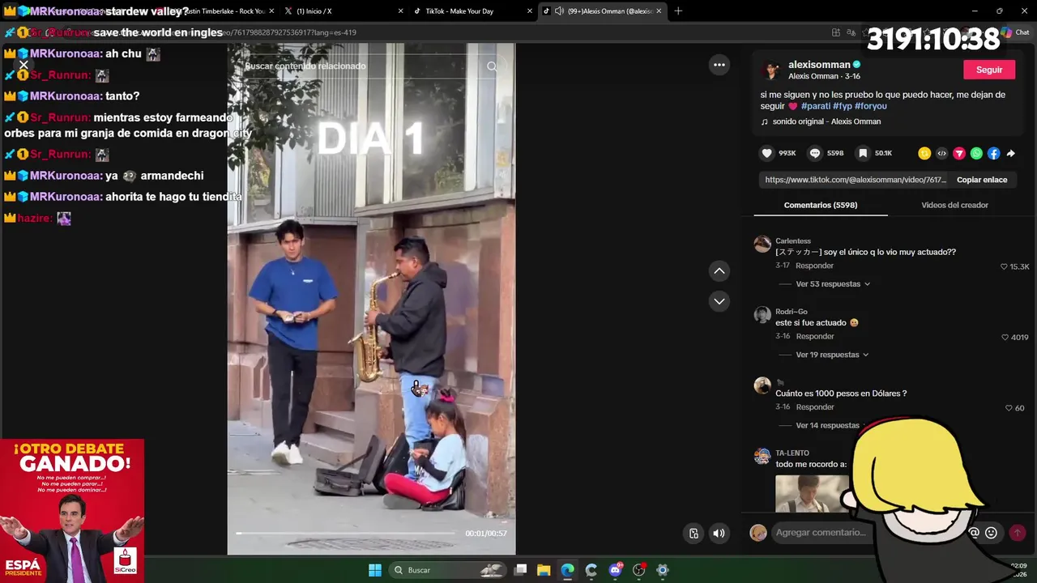1037x583 pixels.
Task: Go to next video with down arrow
Action: (x=719, y=301)
